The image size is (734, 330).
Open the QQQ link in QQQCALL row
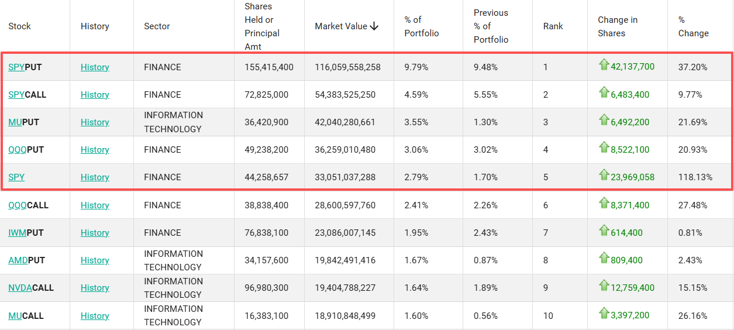18,205
